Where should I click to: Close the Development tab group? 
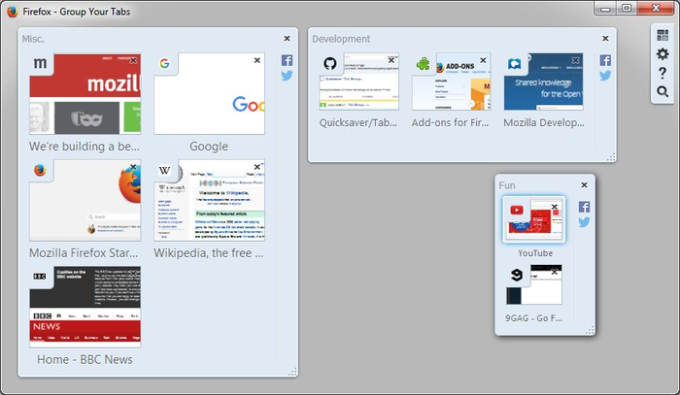(x=605, y=39)
